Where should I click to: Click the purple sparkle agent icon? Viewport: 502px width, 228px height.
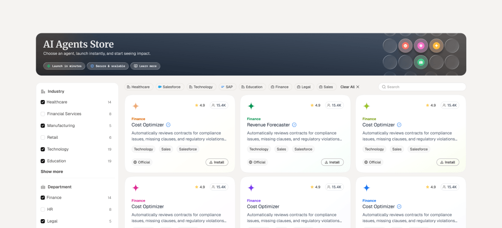[251, 188]
